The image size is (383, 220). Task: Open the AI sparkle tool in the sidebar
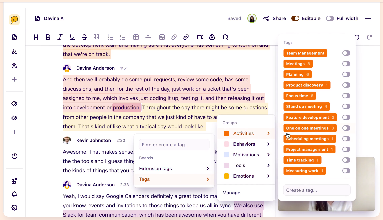tap(14, 65)
